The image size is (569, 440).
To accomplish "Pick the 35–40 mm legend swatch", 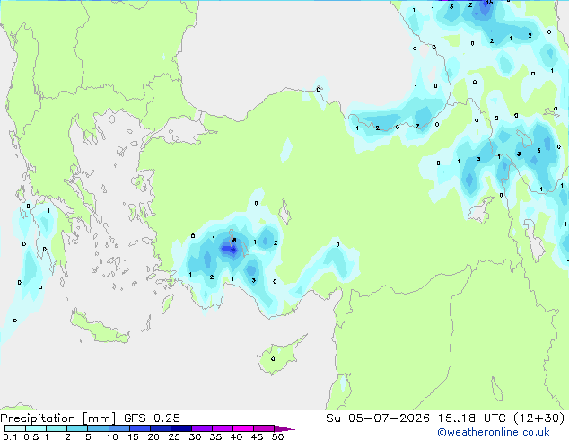I will click(x=223, y=428).
